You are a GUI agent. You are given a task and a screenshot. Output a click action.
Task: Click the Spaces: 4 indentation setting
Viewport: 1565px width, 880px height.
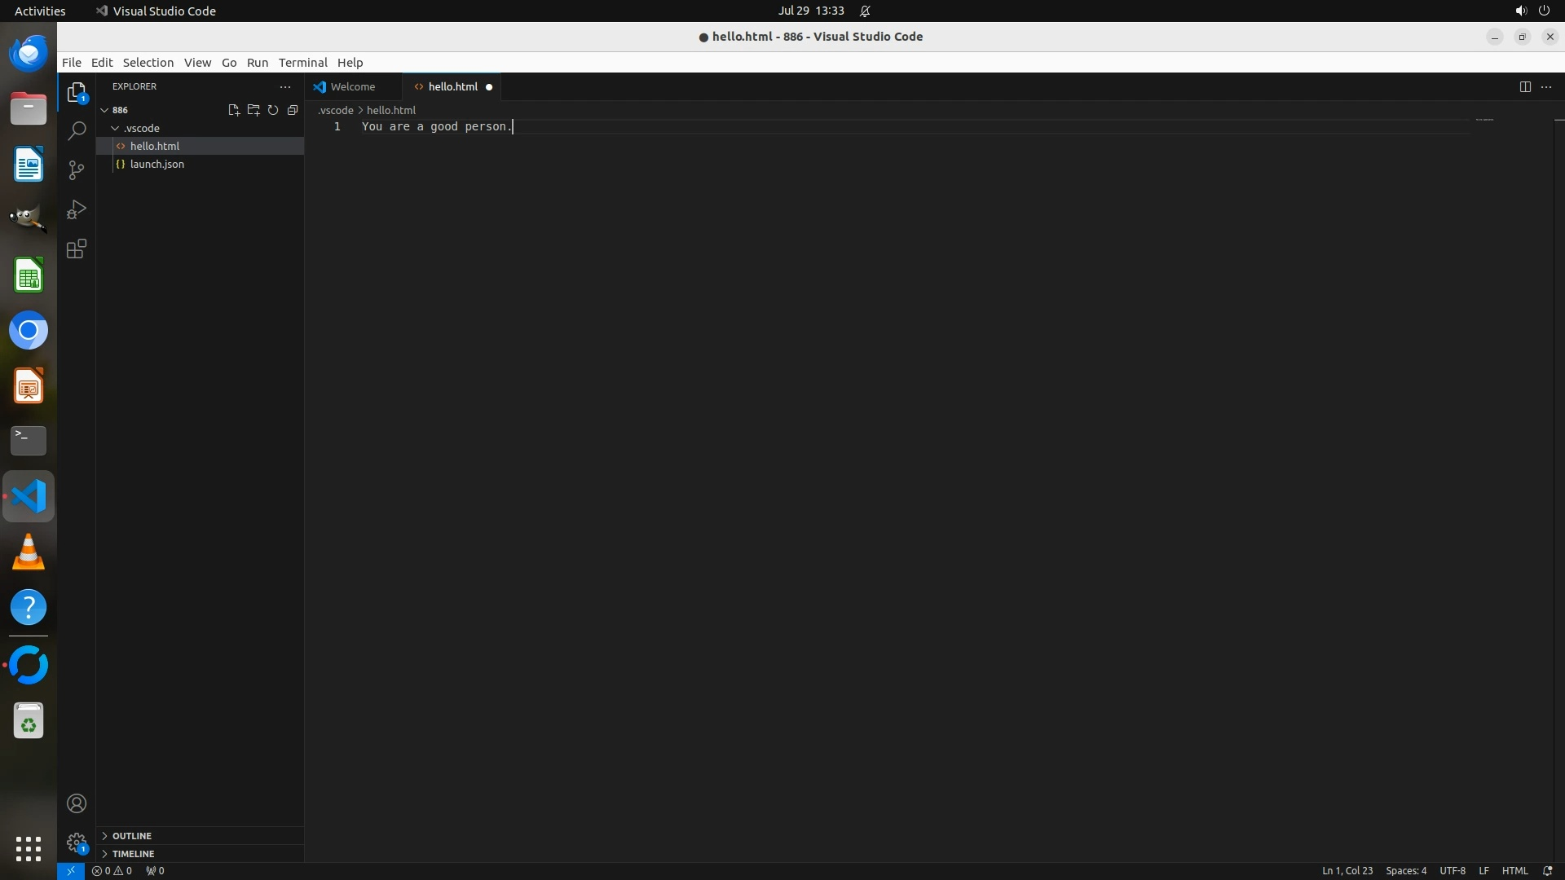pos(1405,870)
